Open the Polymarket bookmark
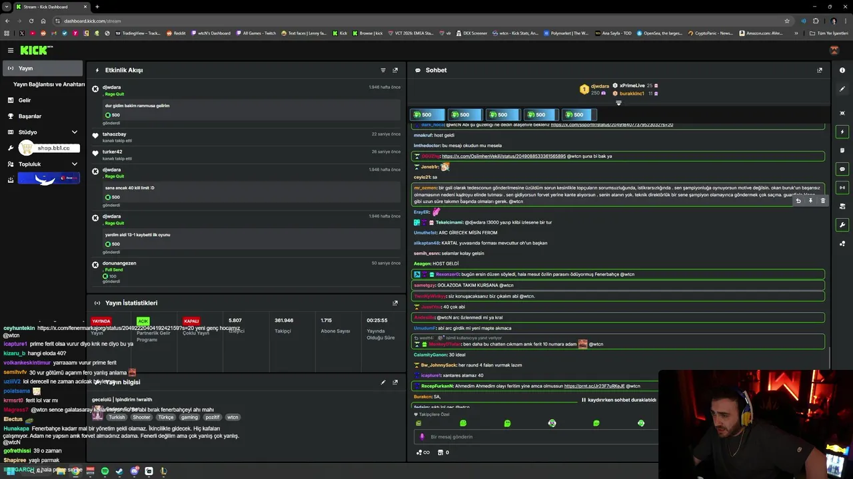Image resolution: width=853 pixels, height=479 pixels. [x=566, y=33]
